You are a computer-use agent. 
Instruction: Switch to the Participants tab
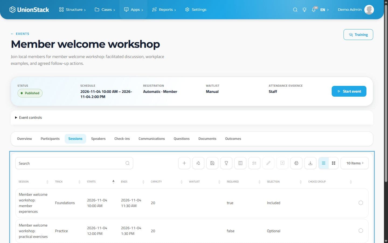[50, 139]
